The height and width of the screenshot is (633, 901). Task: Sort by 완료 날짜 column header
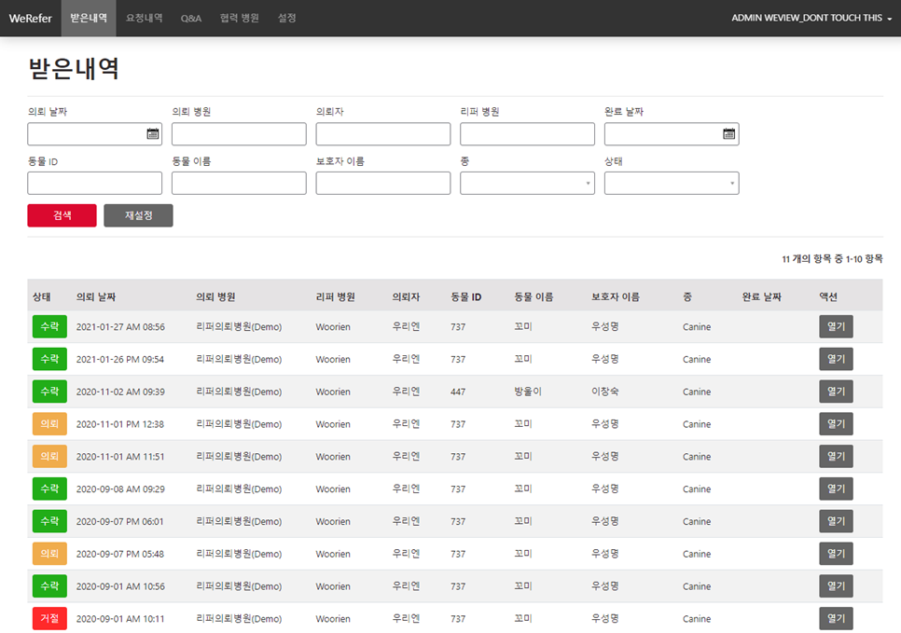coord(761,297)
